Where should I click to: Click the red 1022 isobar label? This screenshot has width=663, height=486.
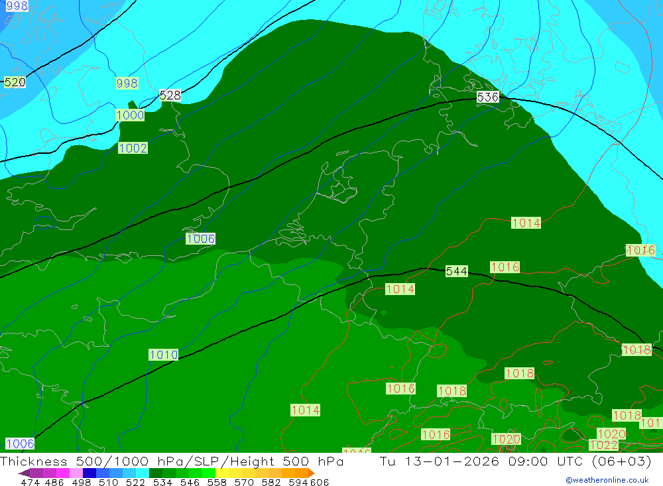tap(603, 445)
